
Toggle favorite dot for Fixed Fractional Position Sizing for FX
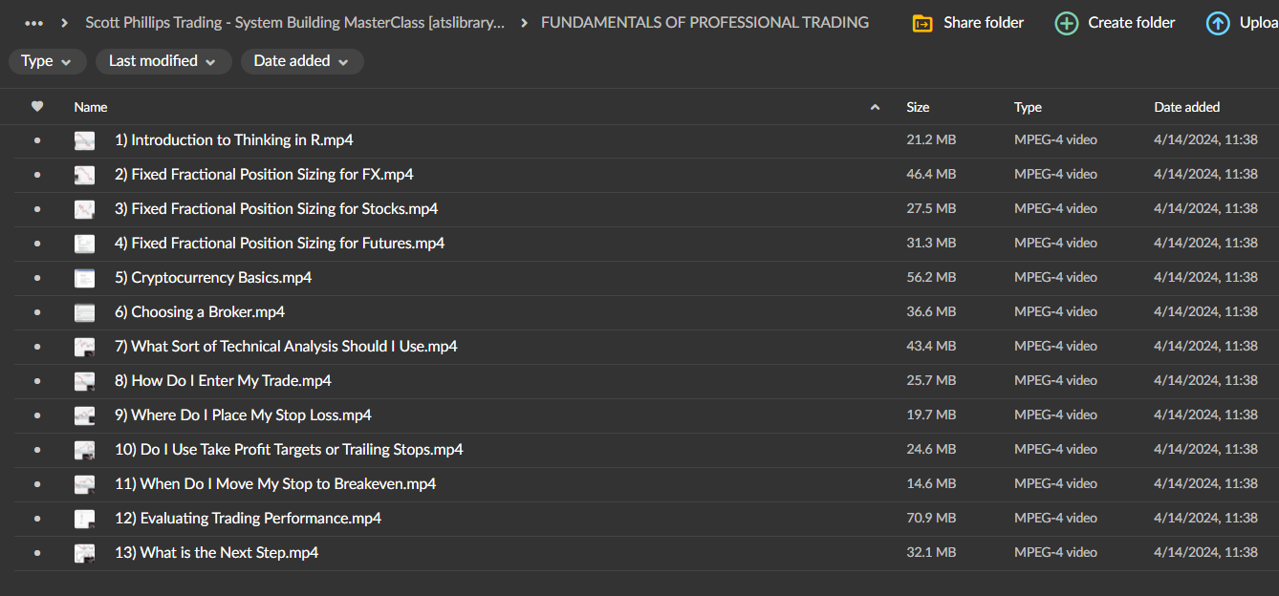(37, 175)
